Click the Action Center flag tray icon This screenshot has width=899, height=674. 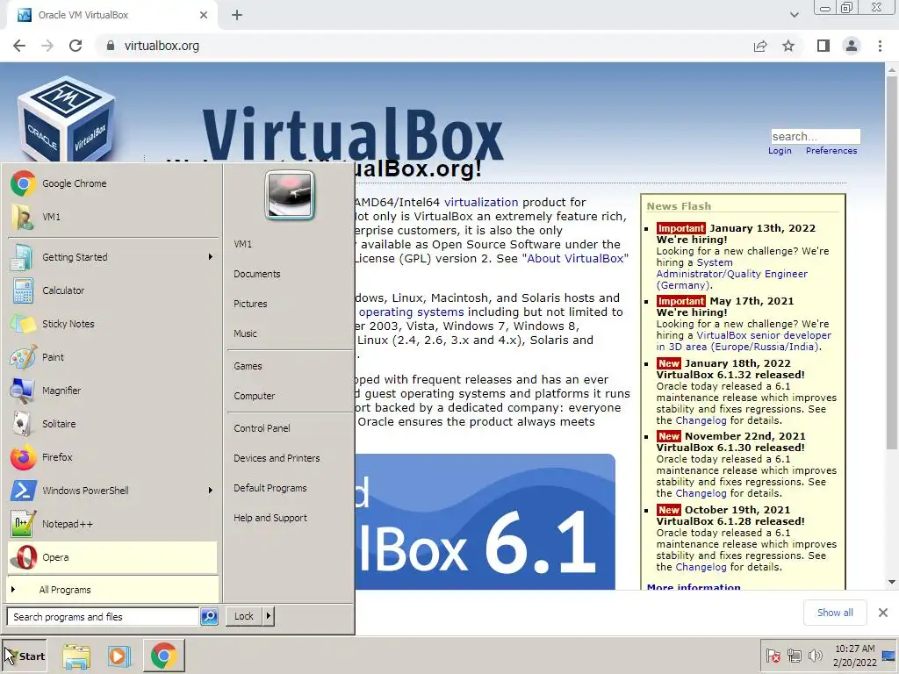773,656
